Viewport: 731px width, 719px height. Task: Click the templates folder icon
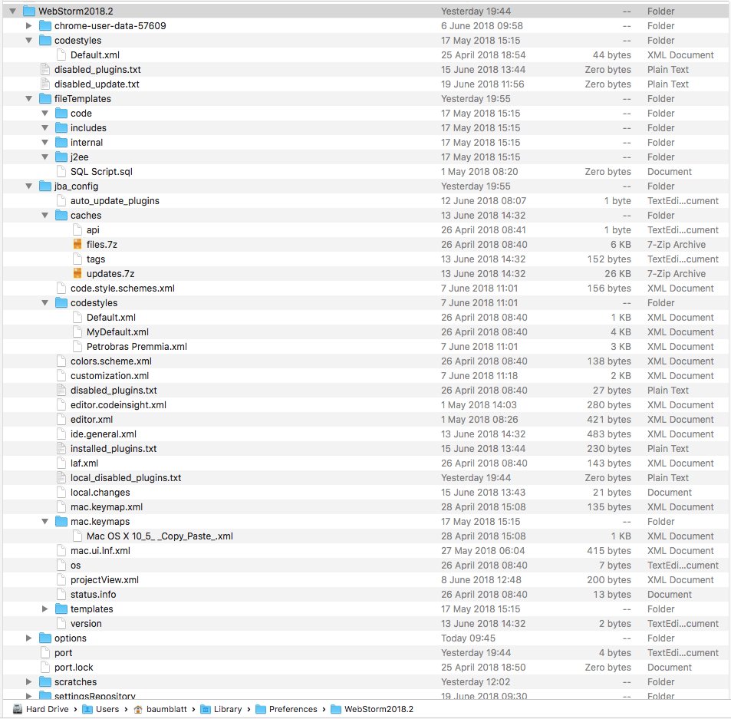(x=61, y=609)
